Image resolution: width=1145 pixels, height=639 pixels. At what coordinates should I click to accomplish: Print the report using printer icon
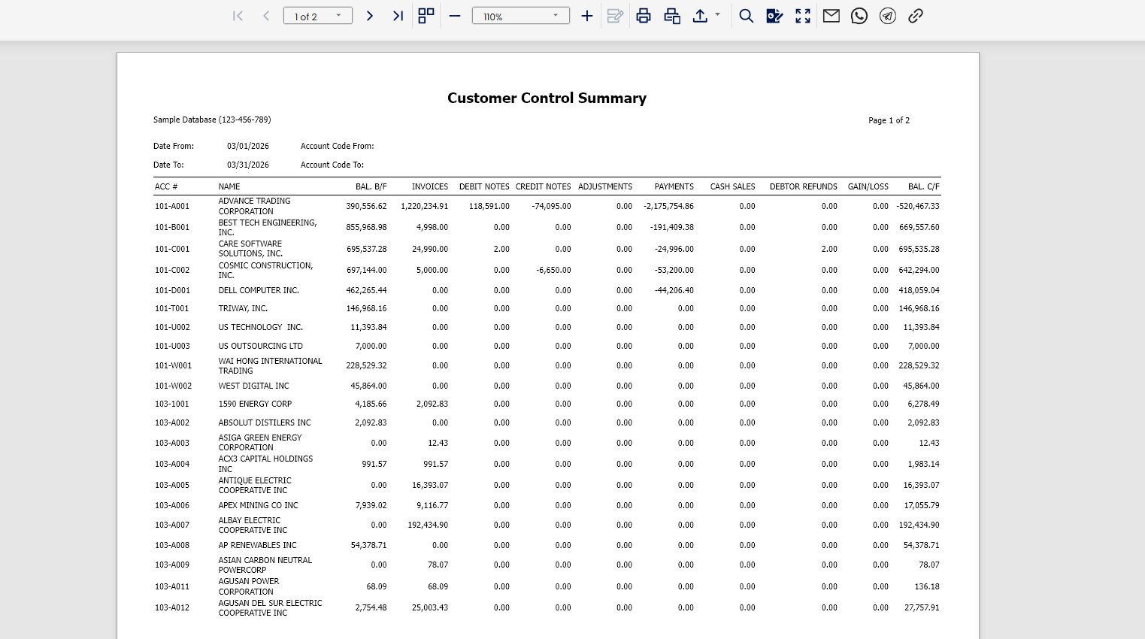click(644, 16)
